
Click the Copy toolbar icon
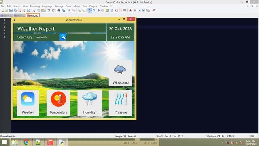tap(38, 10)
